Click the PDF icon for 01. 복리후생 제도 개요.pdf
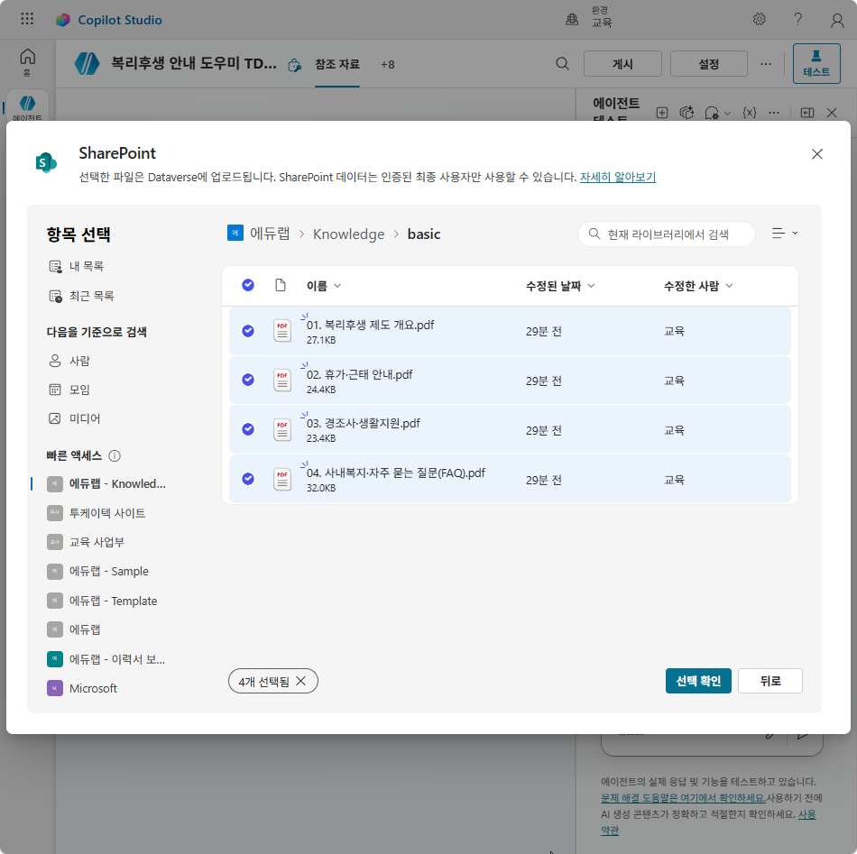 [282, 331]
